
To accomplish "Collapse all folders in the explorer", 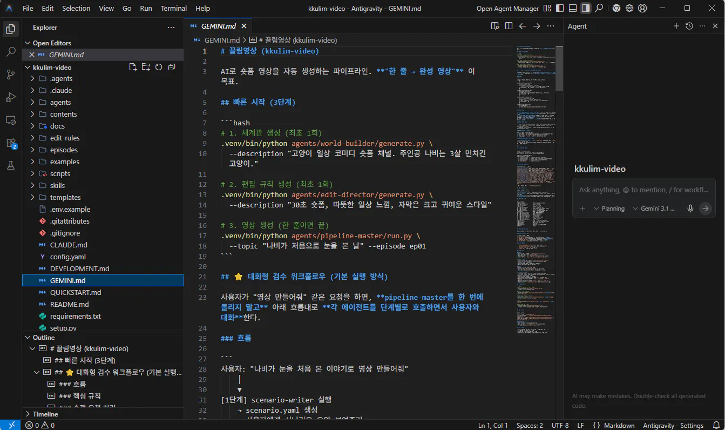I will tap(172, 67).
